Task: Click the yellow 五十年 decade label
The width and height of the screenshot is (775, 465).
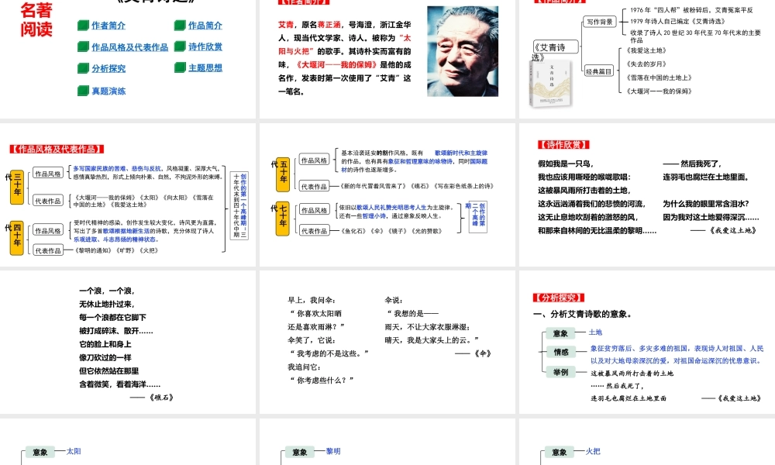Action: tap(283, 174)
